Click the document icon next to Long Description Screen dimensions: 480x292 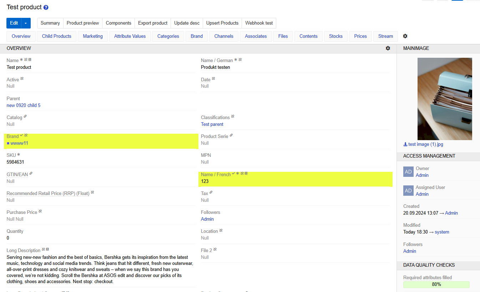(47, 250)
